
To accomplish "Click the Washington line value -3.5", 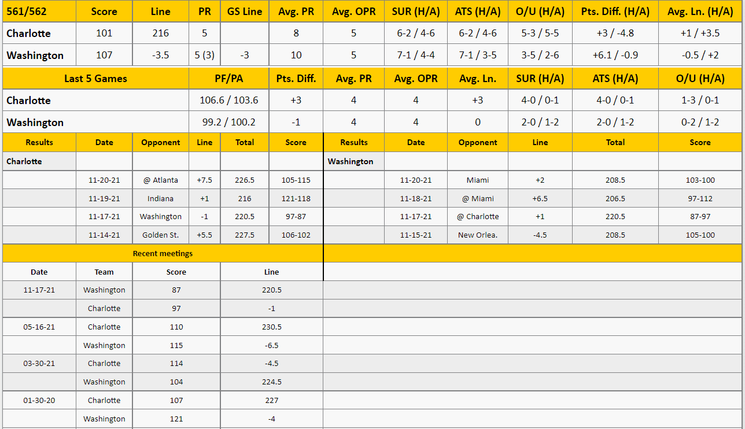I will [x=161, y=55].
